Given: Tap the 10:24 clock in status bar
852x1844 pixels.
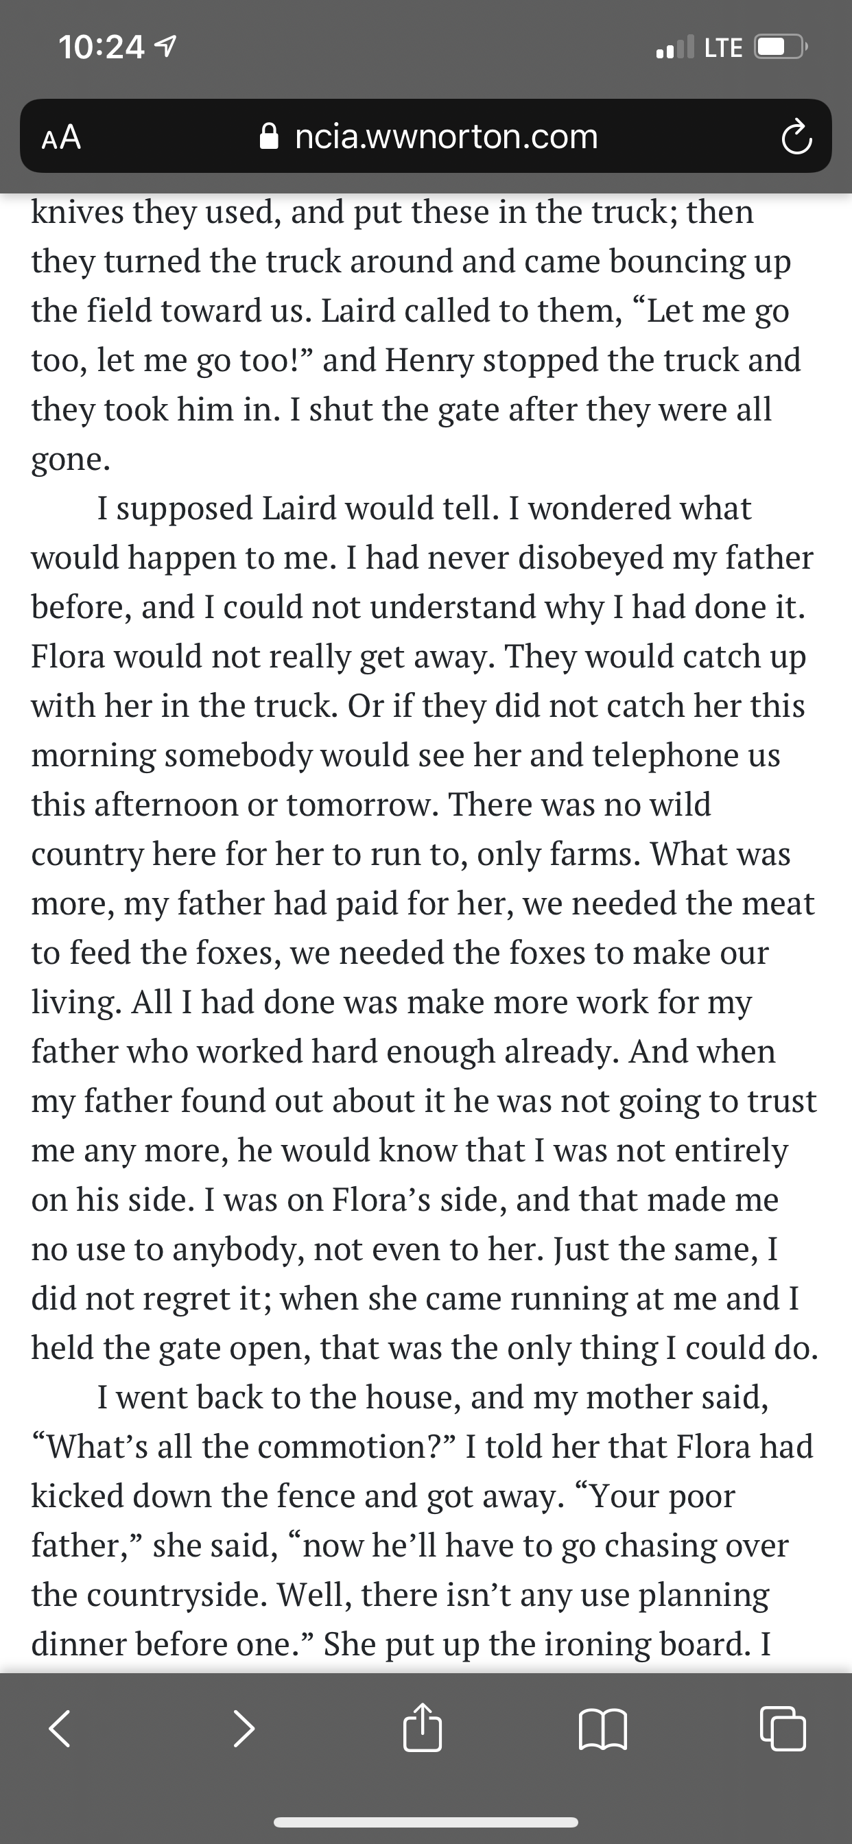Looking at the screenshot, I should click(101, 47).
